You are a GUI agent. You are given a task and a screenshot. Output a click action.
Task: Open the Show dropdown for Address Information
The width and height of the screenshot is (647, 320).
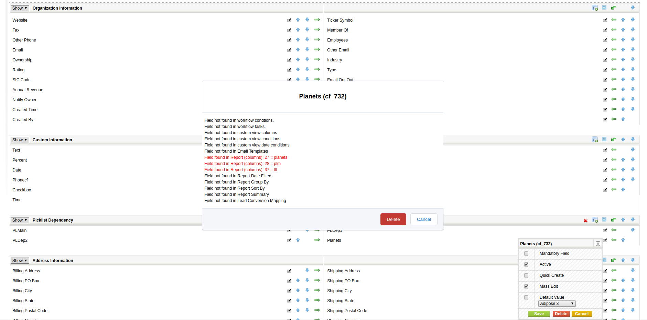pos(20,260)
